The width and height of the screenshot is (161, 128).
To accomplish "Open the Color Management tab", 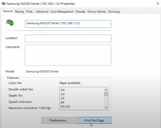I will (x=62, y=11).
